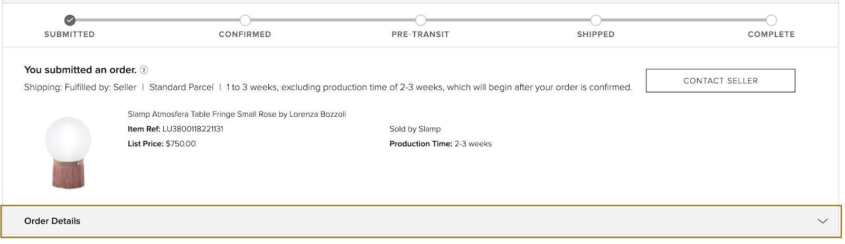The image size is (845, 244).
Task: Click the item reference number LU3800118221131
Action: (x=193, y=129)
